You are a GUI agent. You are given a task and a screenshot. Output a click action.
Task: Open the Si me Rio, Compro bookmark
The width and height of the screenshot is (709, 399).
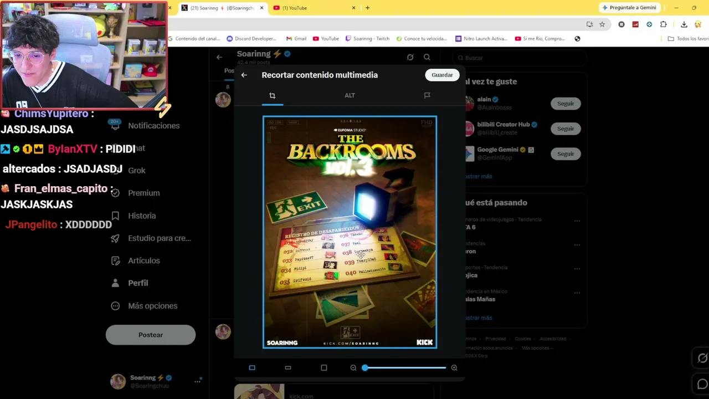coord(540,39)
